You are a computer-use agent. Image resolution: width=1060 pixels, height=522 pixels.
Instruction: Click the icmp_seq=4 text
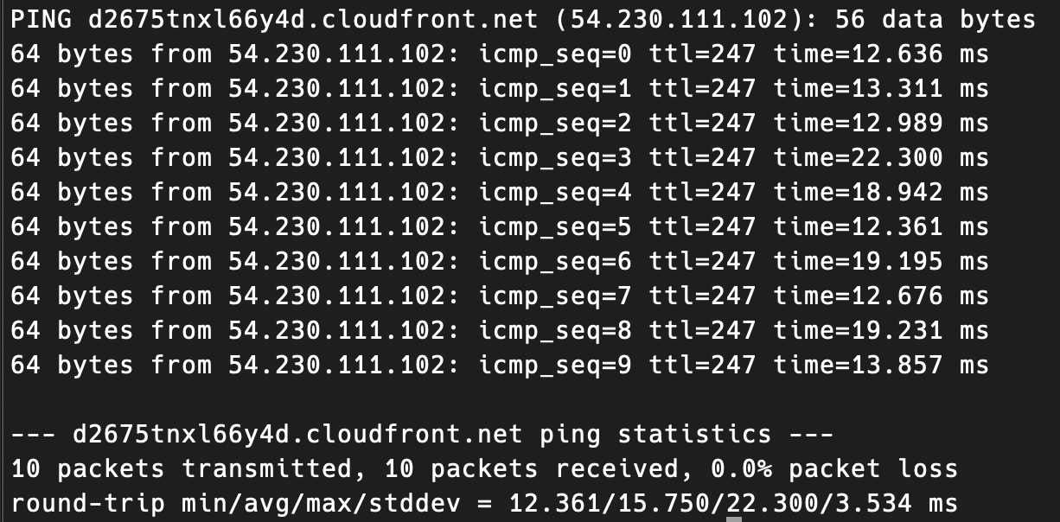point(555,193)
